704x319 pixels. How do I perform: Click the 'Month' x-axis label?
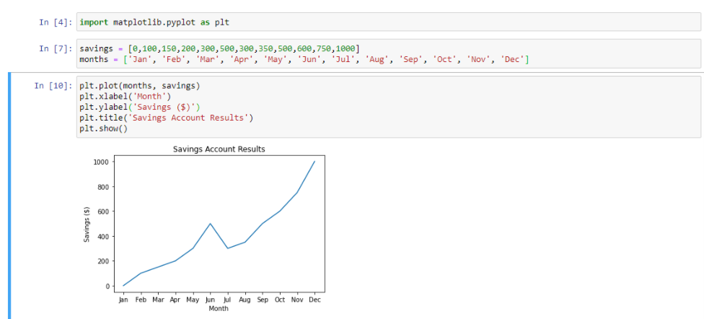click(219, 309)
